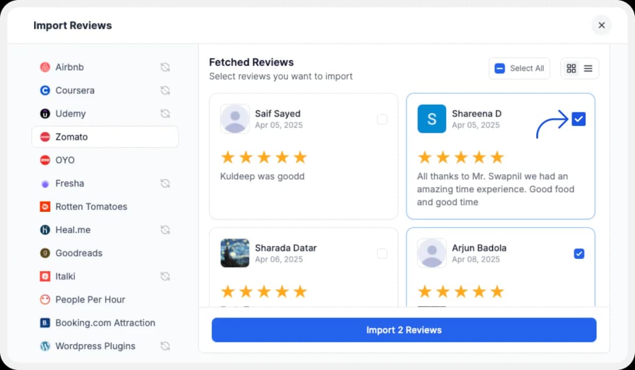Switch to list view layout

(589, 68)
